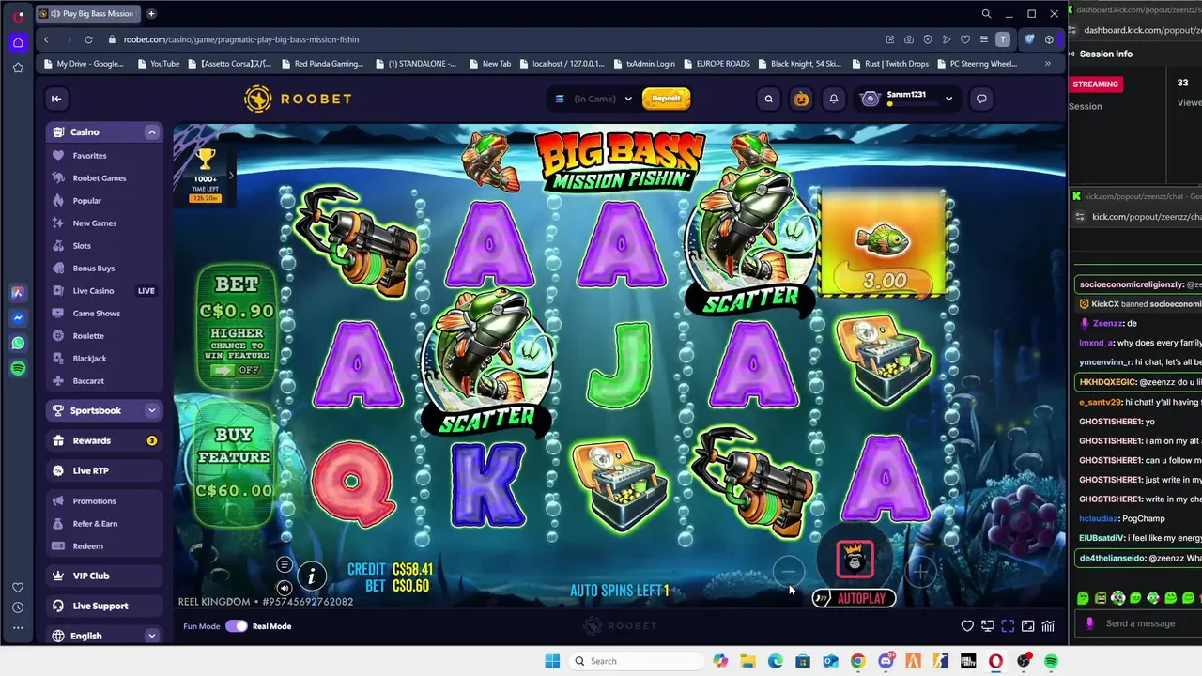Open Favorites in the casino sidebar

tap(89, 156)
